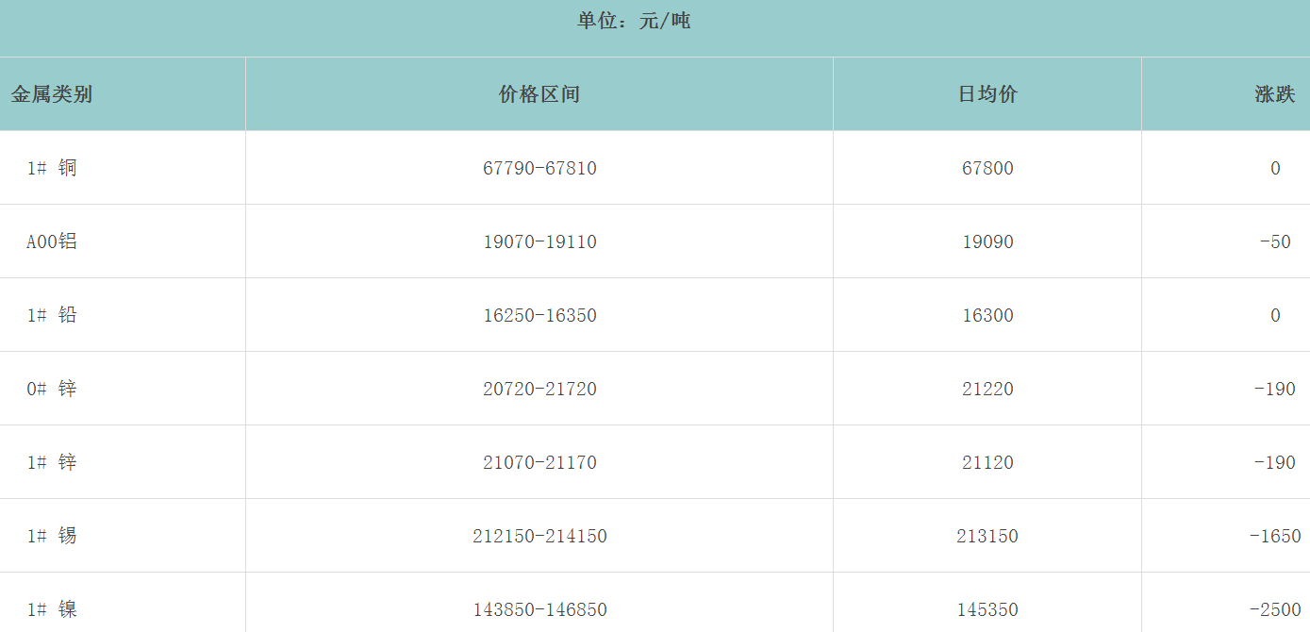Viewport: 1310px width, 632px height.
Task: Select the 1# 铜 row label
Action: click(x=52, y=169)
